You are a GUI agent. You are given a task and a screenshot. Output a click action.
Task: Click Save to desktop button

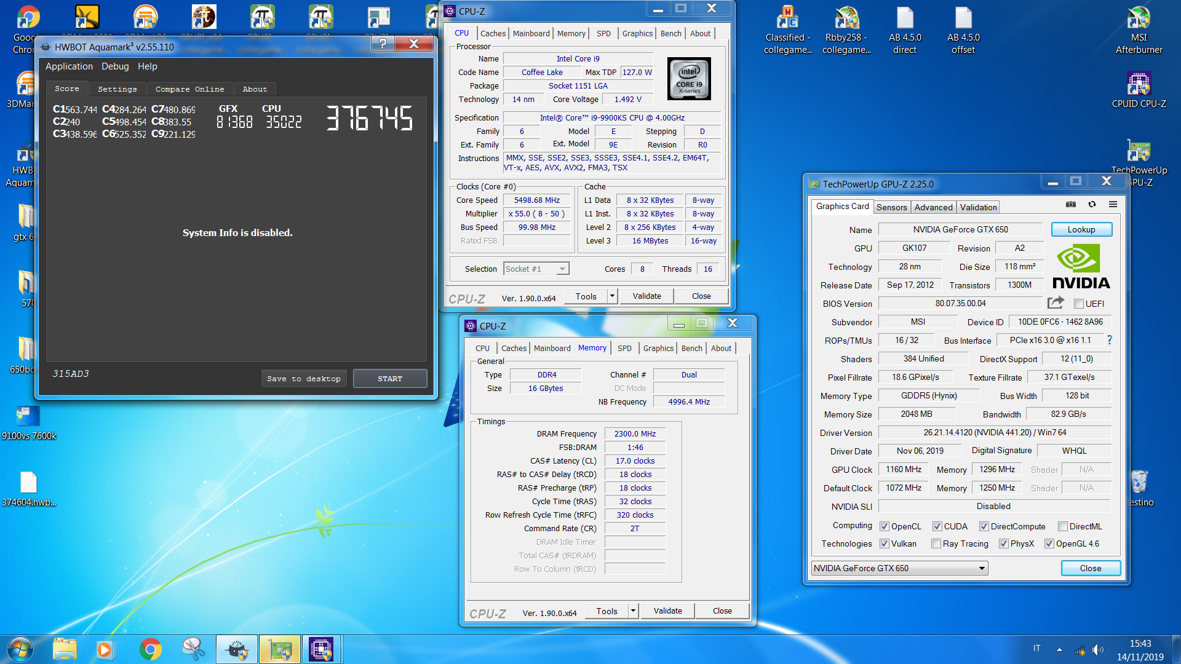(x=304, y=379)
